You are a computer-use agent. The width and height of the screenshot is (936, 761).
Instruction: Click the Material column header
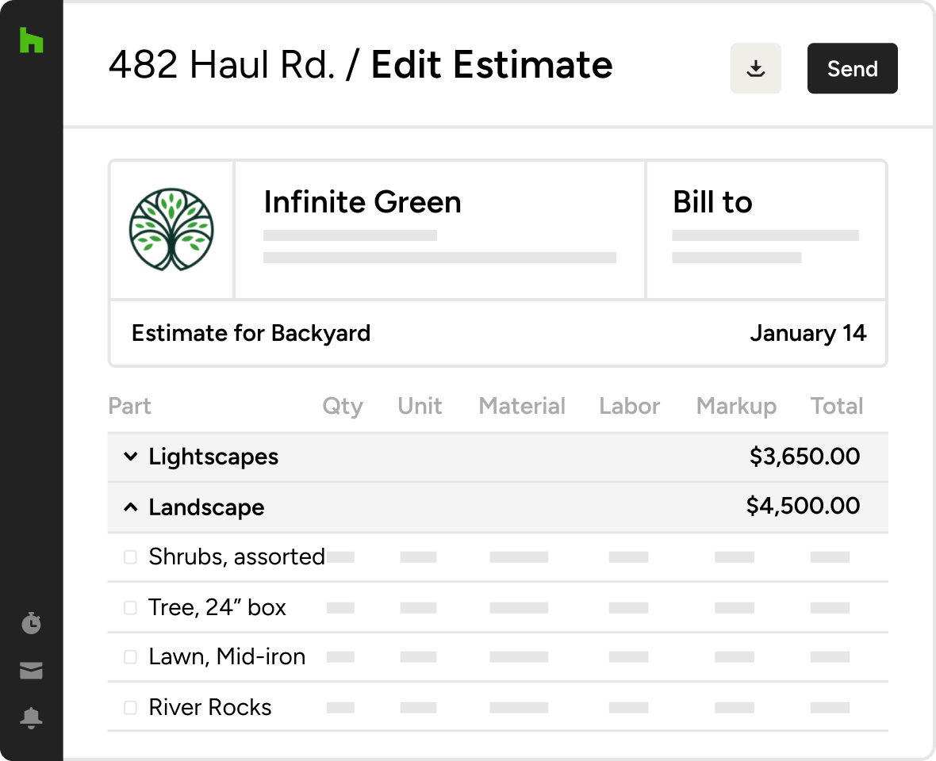click(x=522, y=407)
